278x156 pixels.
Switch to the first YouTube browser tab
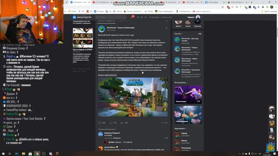(x=102, y=2)
